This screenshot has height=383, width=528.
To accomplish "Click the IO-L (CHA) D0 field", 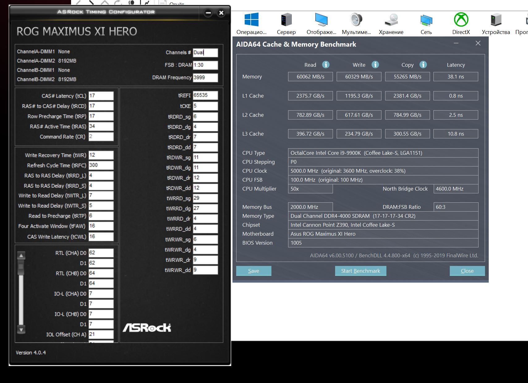I will (x=101, y=294).
